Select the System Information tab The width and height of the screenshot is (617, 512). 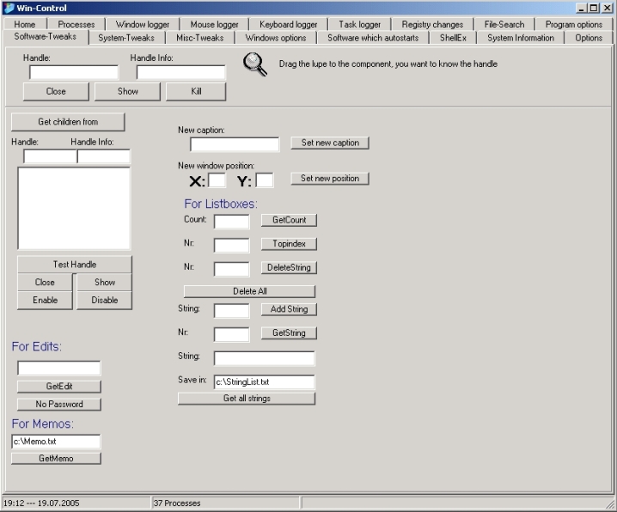click(520, 38)
